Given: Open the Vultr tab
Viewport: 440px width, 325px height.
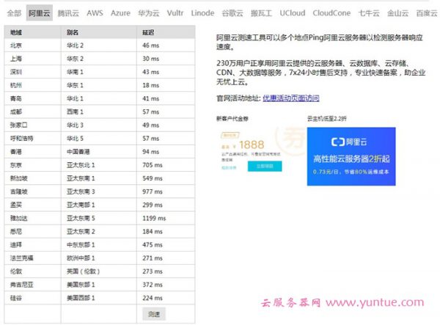Looking at the screenshot, I should [x=175, y=12].
